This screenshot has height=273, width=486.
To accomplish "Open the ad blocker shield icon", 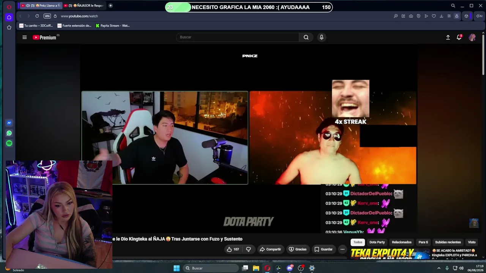I will (x=418, y=16).
